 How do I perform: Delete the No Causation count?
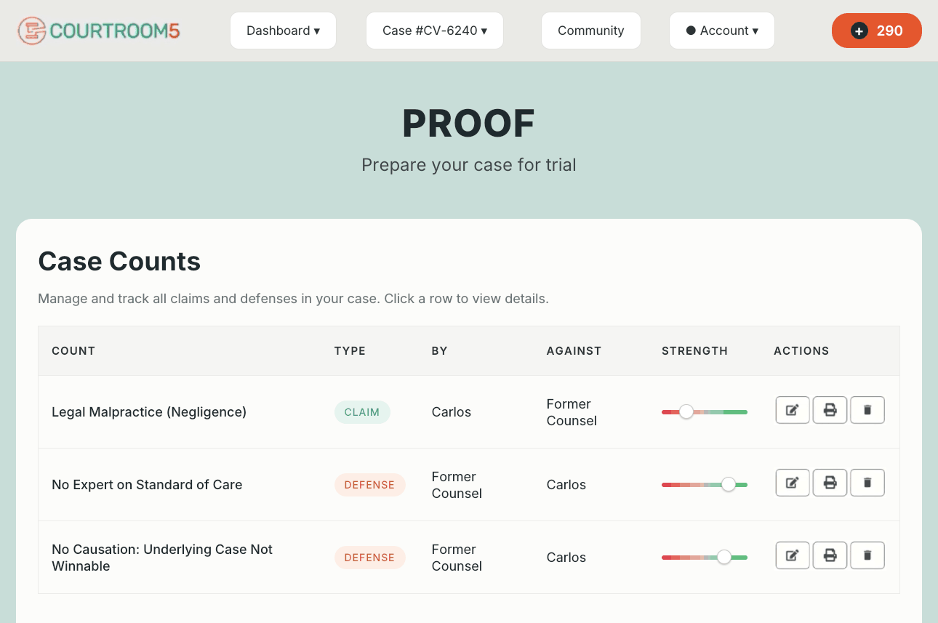867,555
